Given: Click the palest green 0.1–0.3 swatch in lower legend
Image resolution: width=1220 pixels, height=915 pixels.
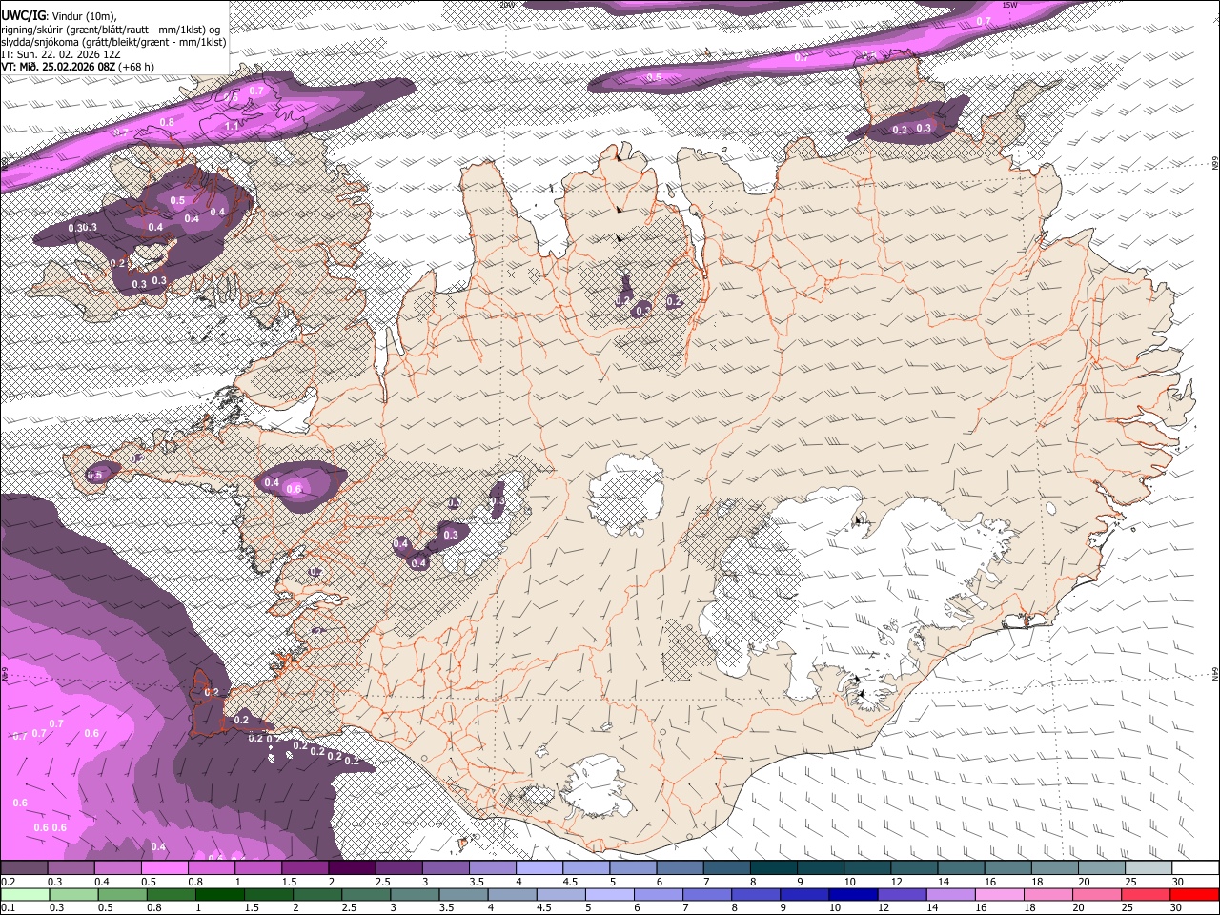Looking at the screenshot, I should click(26, 894).
